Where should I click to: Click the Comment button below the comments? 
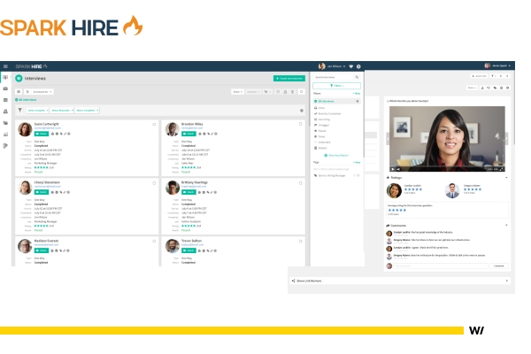pos(498,265)
